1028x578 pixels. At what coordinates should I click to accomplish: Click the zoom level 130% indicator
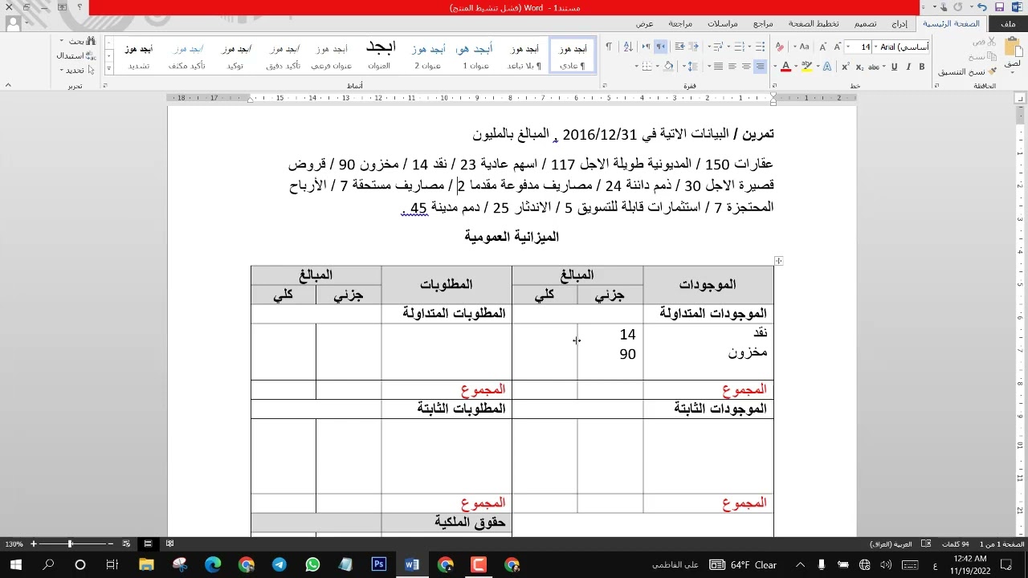pyautogui.click(x=14, y=544)
